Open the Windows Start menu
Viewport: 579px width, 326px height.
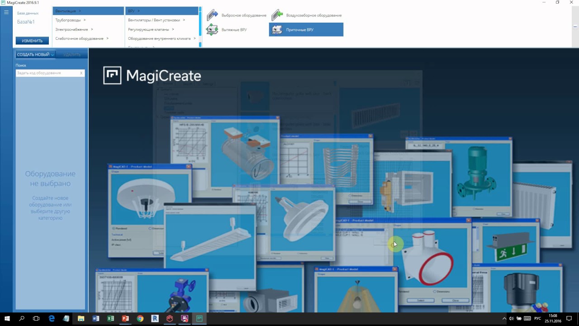point(7,319)
